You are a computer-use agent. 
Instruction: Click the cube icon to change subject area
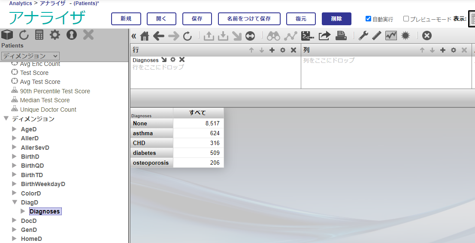pyautogui.click(x=7, y=35)
